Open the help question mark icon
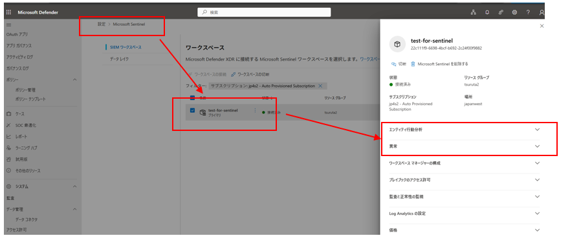This screenshot has height=238, width=570. click(x=528, y=12)
